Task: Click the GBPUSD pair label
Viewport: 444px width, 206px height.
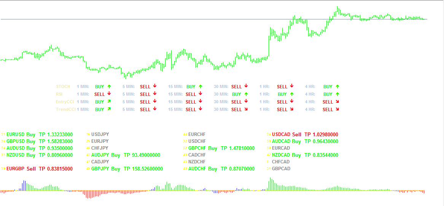Action: tap(16, 141)
